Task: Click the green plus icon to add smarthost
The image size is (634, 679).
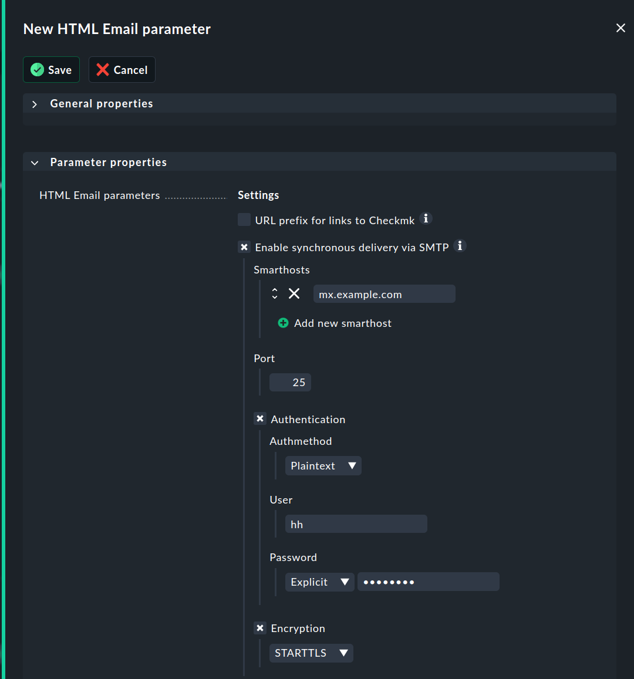Action: [x=283, y=323]
